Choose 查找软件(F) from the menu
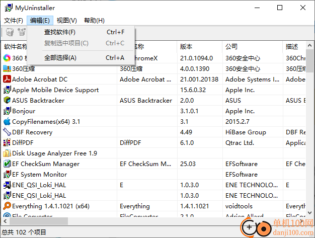Screen dimensions: 315x238 tap(81, 32)
